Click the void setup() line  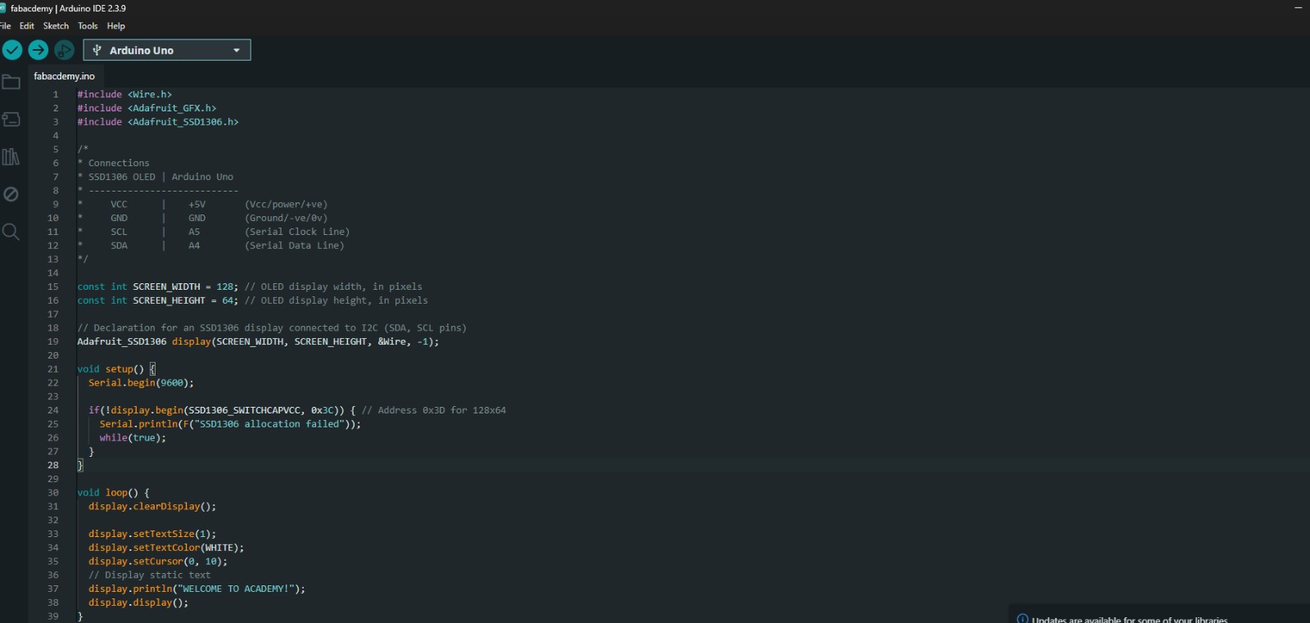pos(116,369)
